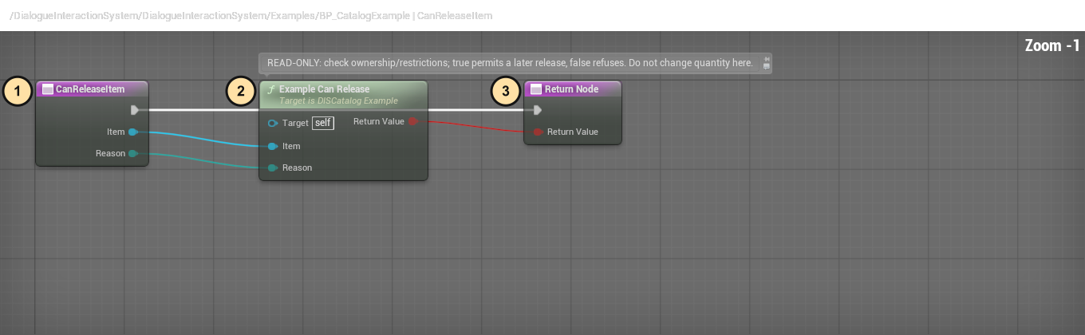Click the Return Node header icon
This screenshot has width=1085, height=335.
535,89
